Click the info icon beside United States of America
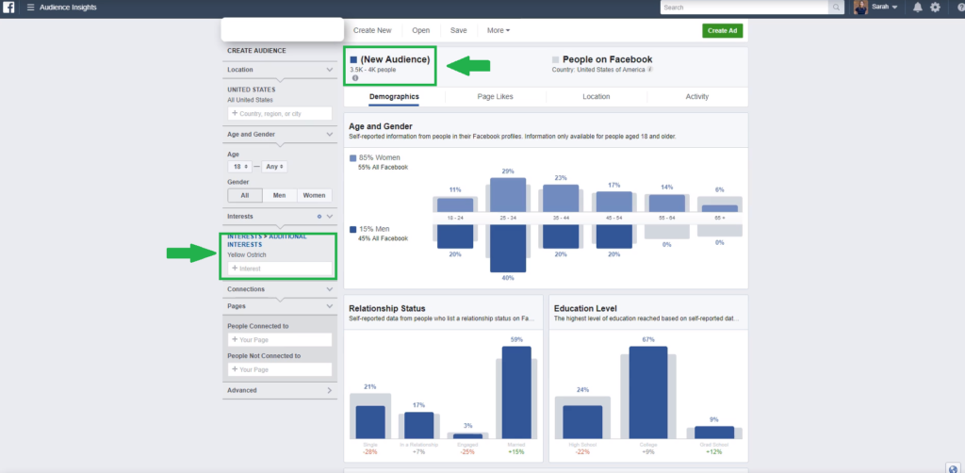Viewport: 965px width, 473px height. pyautogui.click(x=650, y=70)
